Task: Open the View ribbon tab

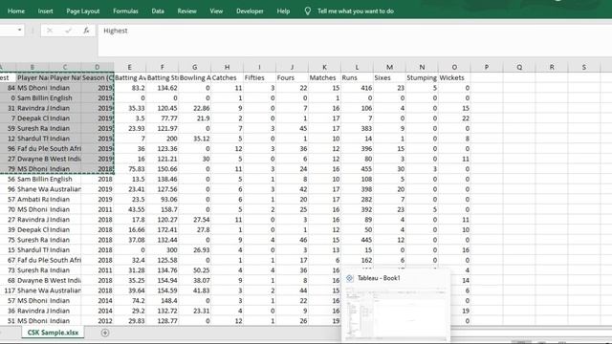Action: click(x=216, y=11)
